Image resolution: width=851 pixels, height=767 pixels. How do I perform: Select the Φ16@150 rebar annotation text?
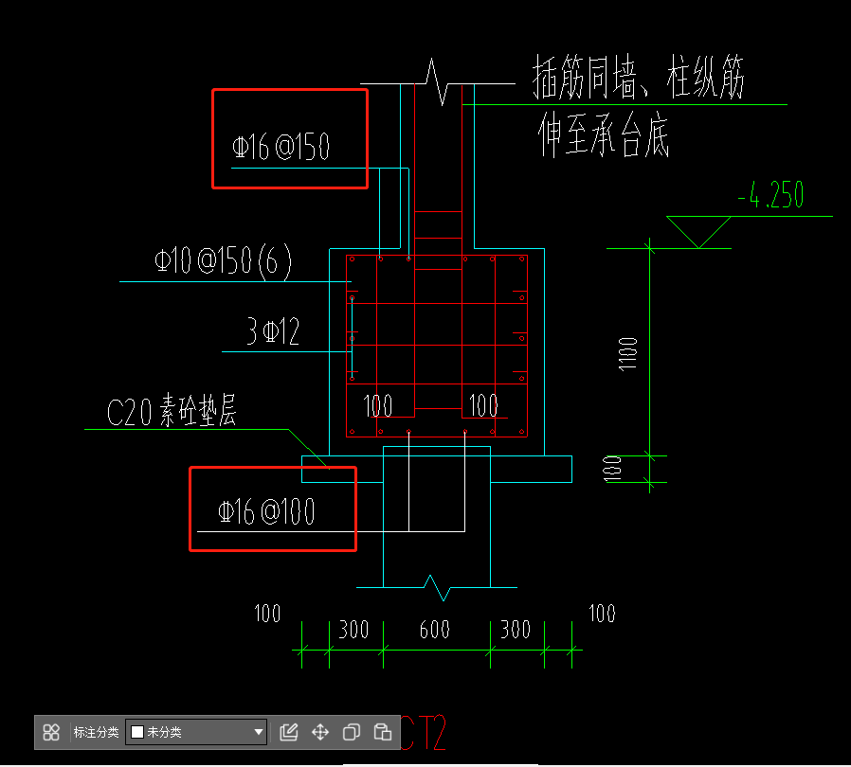281,147
